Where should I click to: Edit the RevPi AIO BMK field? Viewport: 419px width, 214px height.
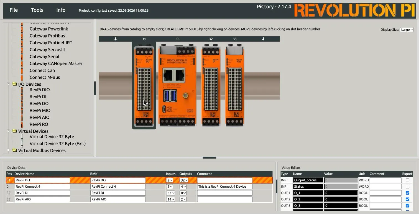tap(118, 199)
